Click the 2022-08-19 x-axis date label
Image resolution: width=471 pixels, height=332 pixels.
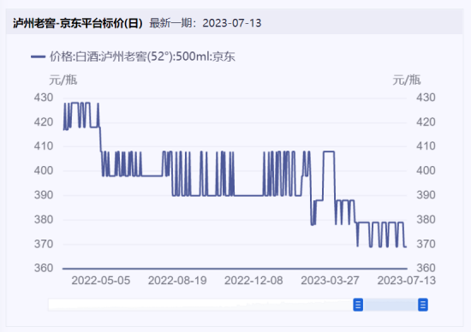177,281
